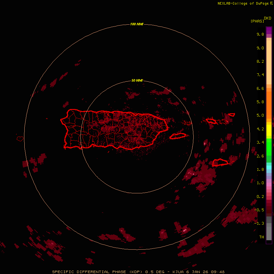Click the -1.3 scale value
The height and width of the screenshot is (274, 274).
coord(259,223)
